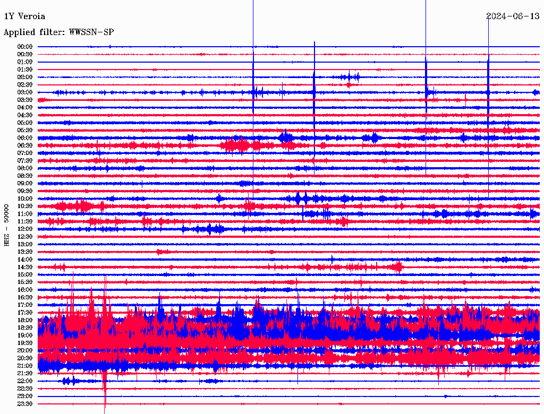Select the 12:00 time row label

[x=25, y=229]
